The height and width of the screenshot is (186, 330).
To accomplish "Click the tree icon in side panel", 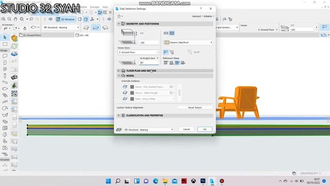I will (x=14, y=85).
